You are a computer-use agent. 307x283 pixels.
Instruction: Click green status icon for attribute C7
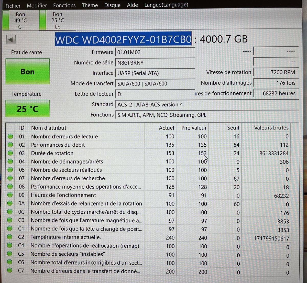[10, 270]
